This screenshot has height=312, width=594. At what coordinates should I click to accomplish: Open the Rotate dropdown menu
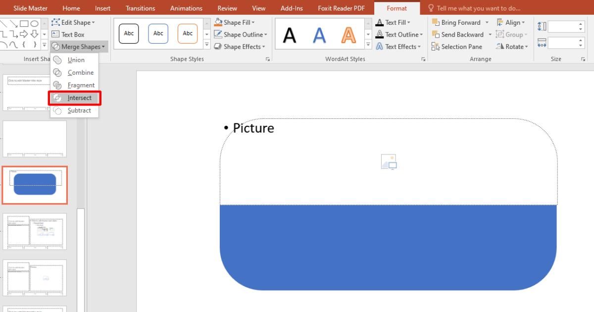pyautogui.click(x=513, y=46)
